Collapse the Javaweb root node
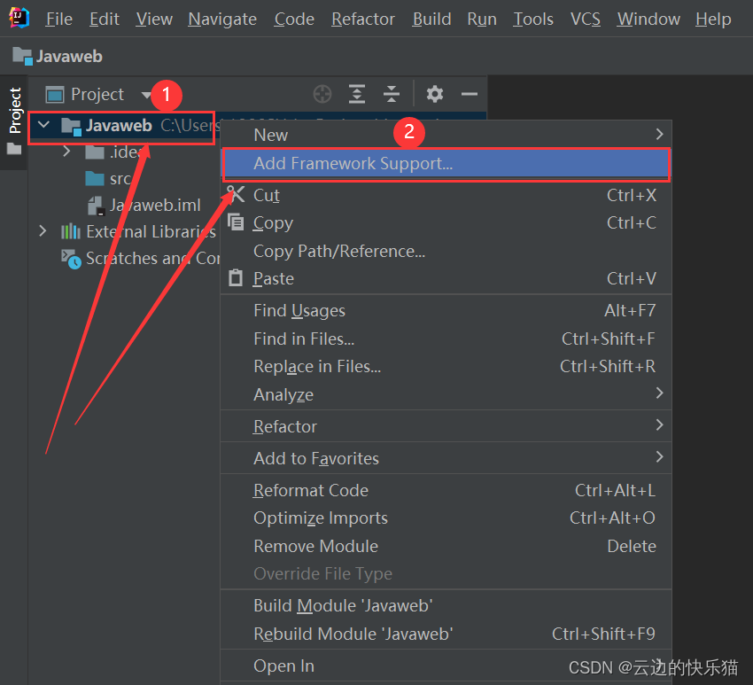The image size is (753, 685). [43, 125]
